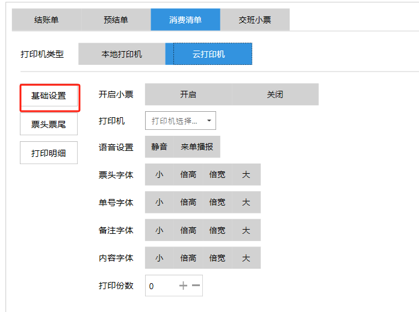Select the 消费清单 tab

185,20
